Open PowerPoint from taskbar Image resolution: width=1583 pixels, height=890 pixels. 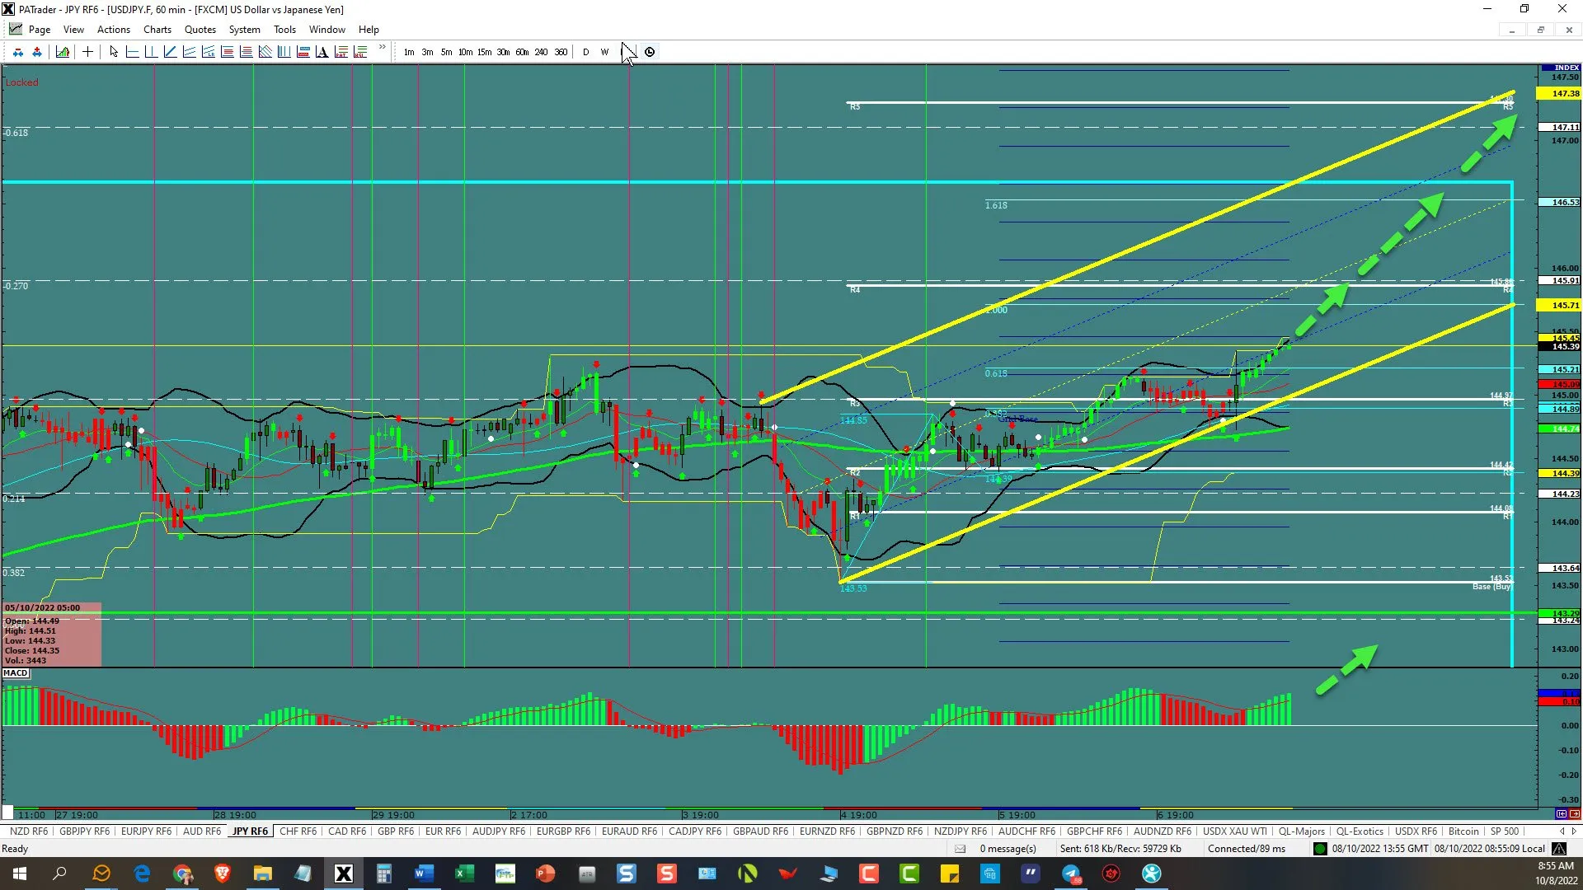(545, 874)
